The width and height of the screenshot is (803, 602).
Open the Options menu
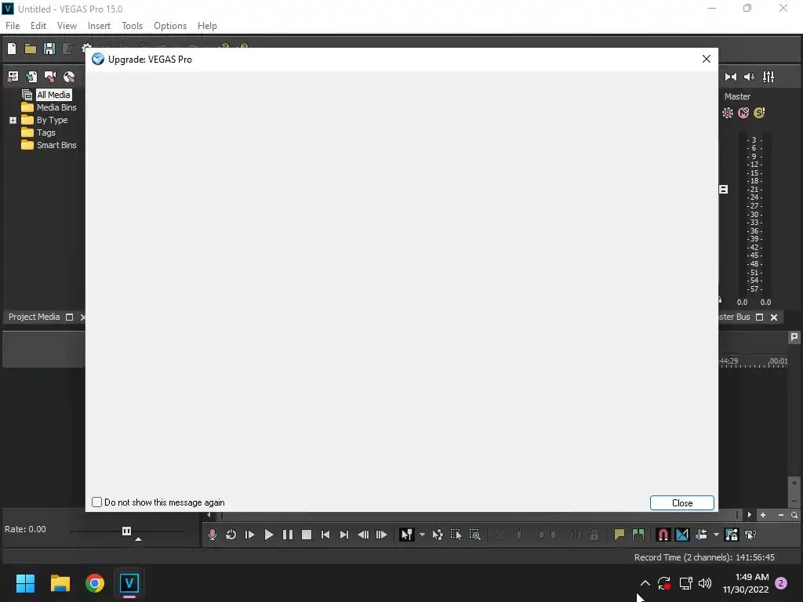[x=170, y=26]
